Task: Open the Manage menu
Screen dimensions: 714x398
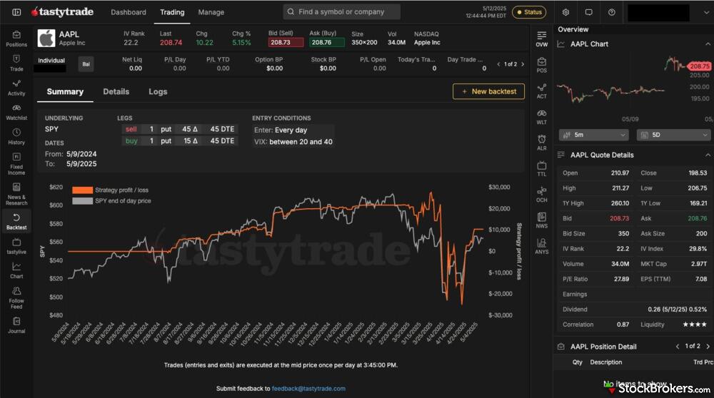Action: [211, 12]
